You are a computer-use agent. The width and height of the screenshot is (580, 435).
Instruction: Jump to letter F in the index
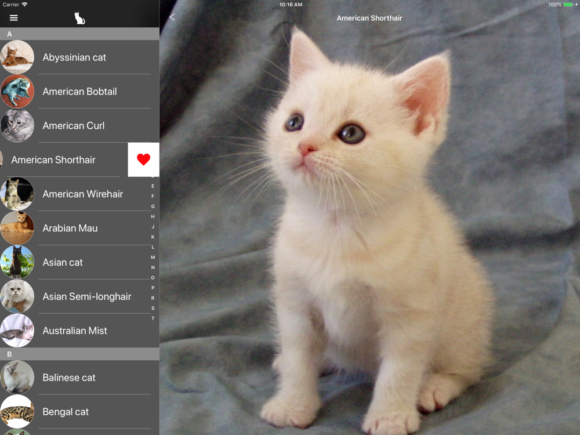click(153, 196)
